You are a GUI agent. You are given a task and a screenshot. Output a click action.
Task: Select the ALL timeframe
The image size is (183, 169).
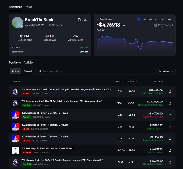(170, 19)
